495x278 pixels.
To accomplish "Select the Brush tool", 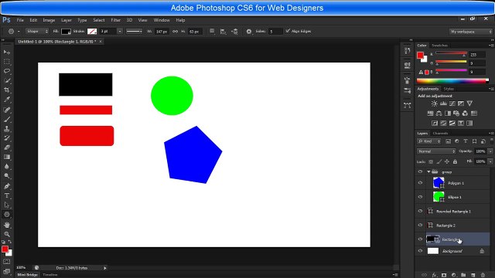I will (7, 119).
